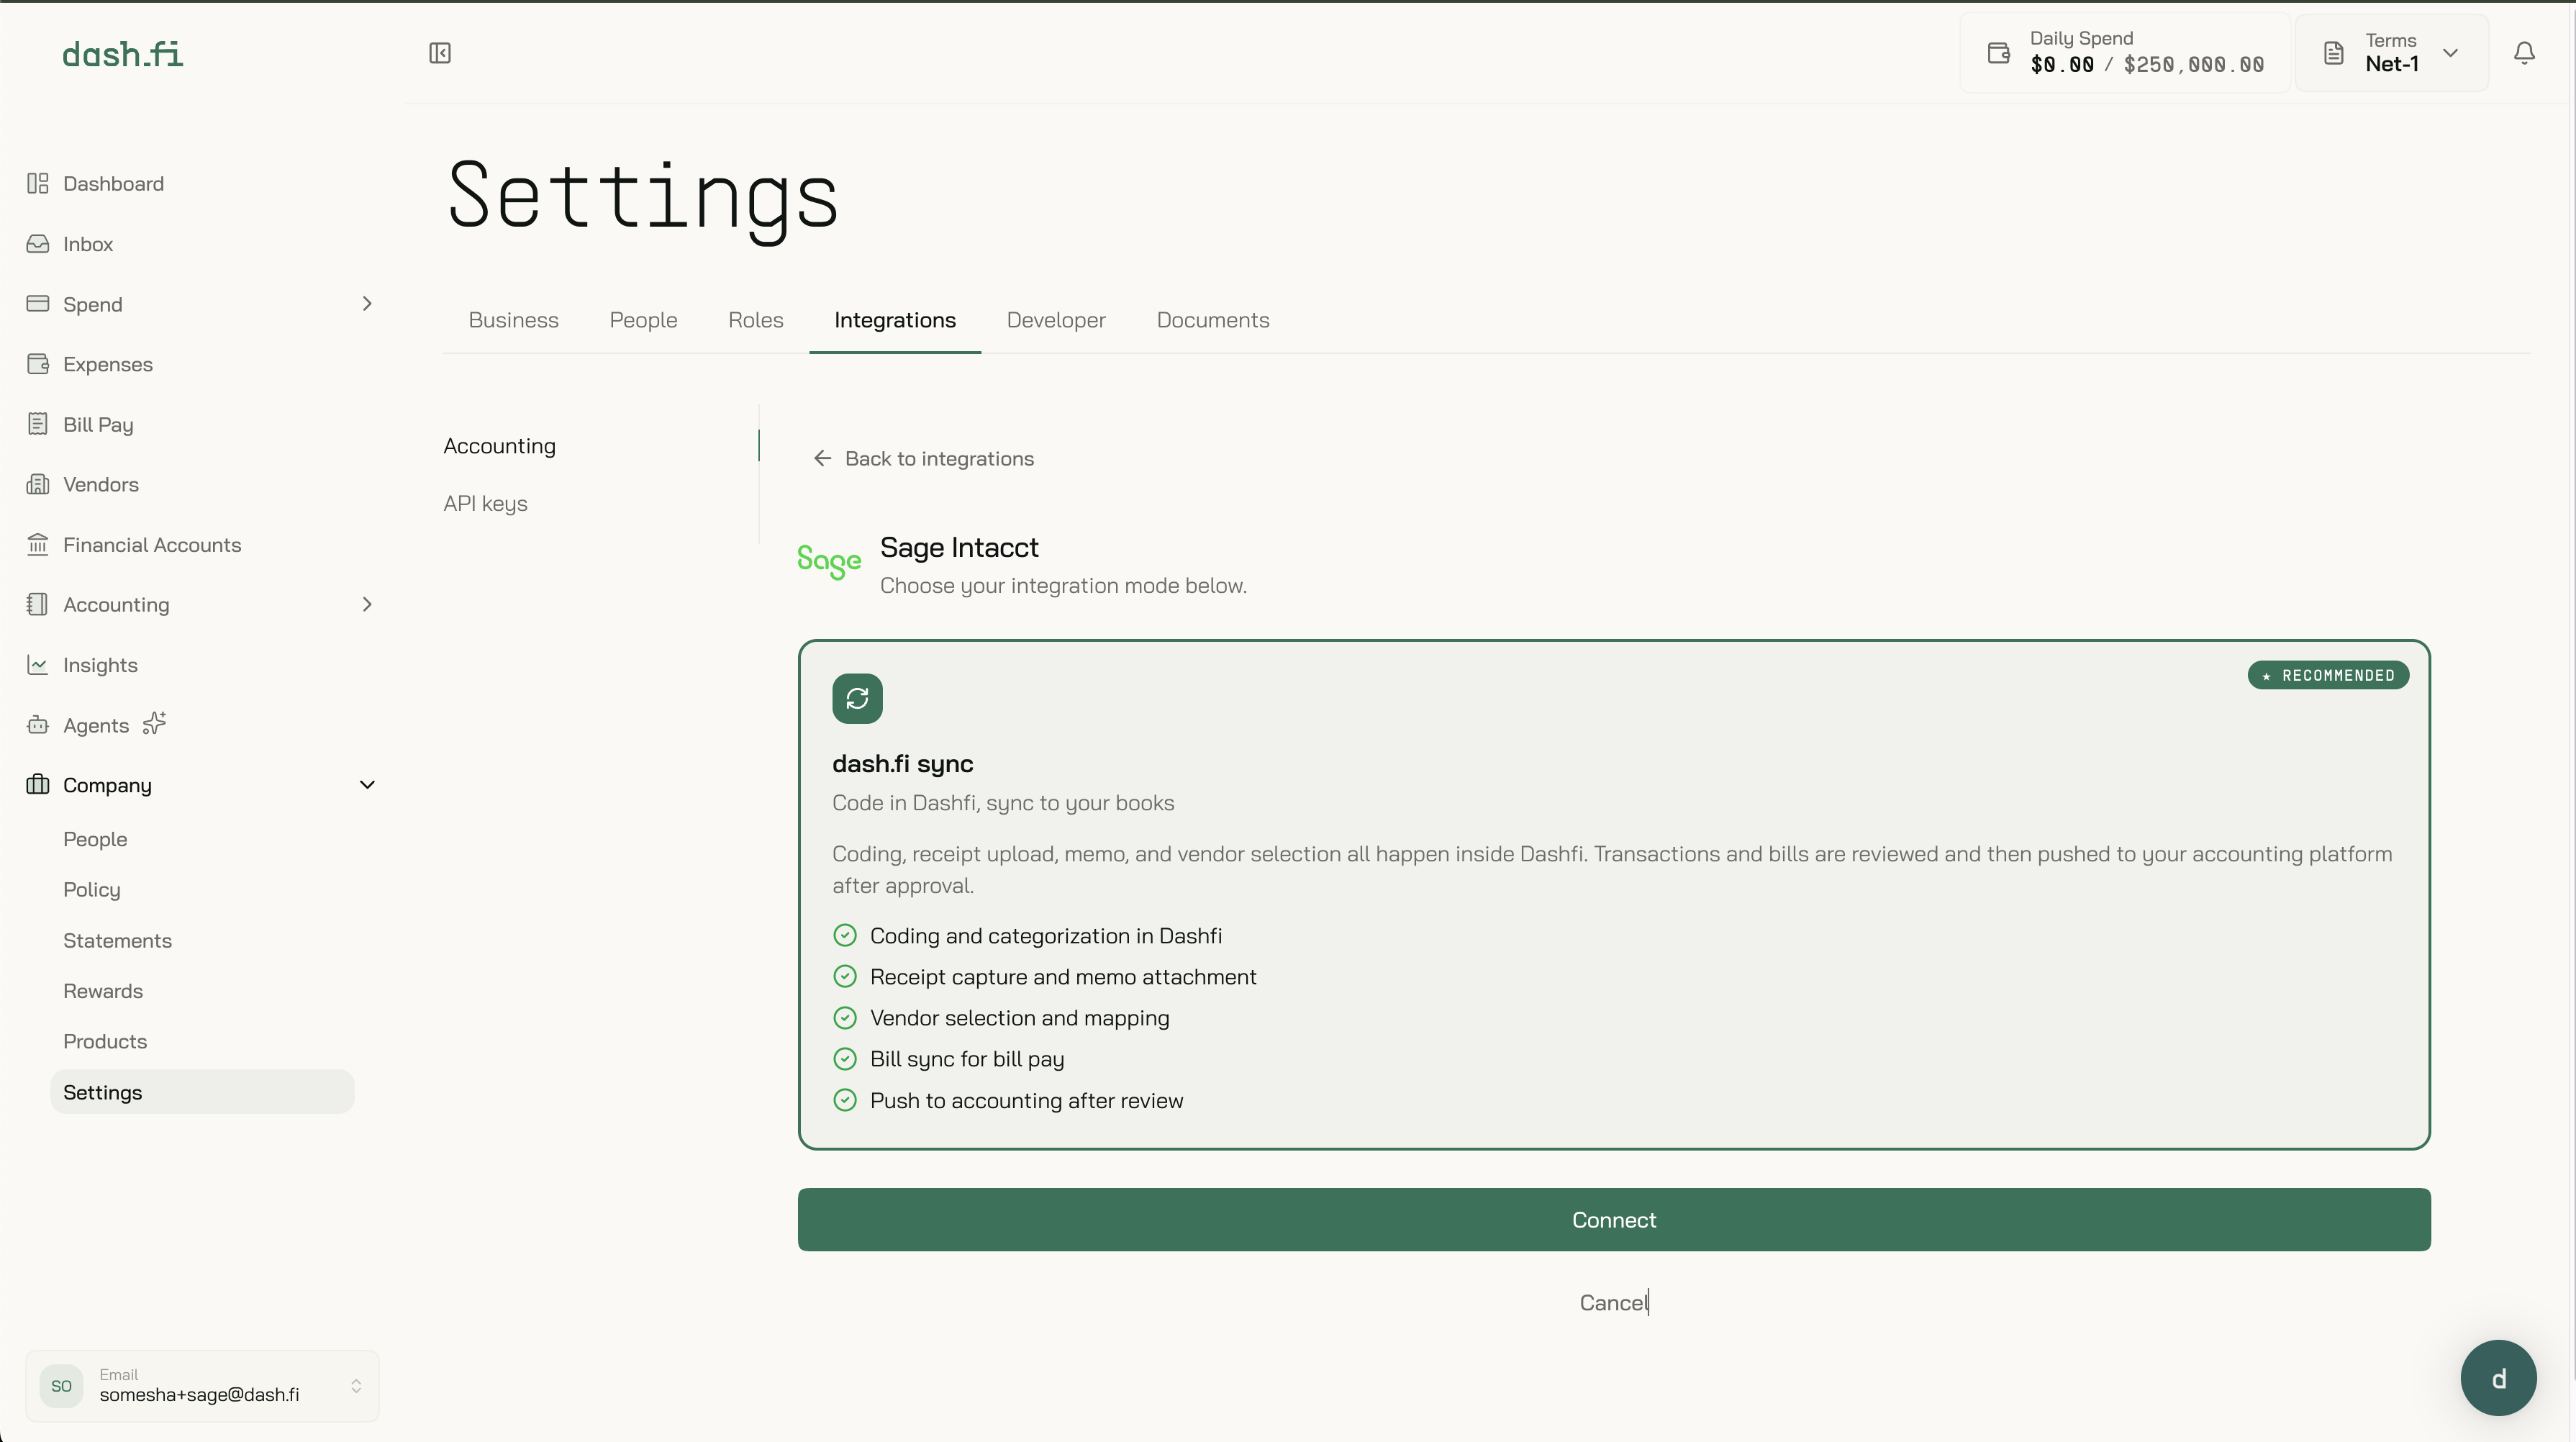This screenshot has height=1442, width=2576.
Task: Open Products under Company
Action: coord(105,1041)
